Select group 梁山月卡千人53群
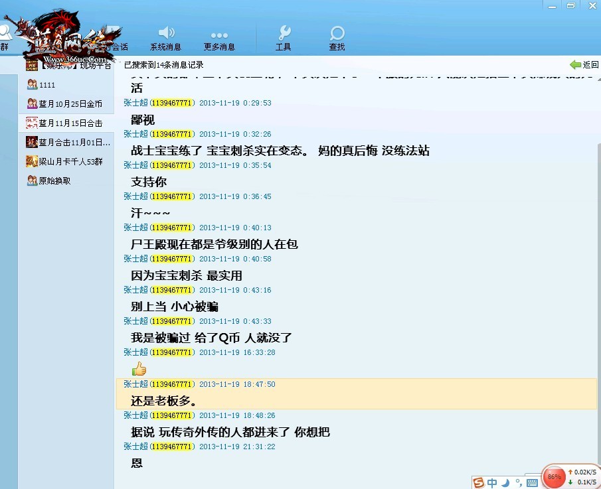 point(66,161)
